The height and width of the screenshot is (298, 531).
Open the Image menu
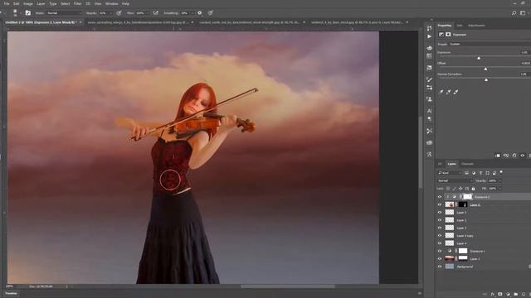[27, 3]
